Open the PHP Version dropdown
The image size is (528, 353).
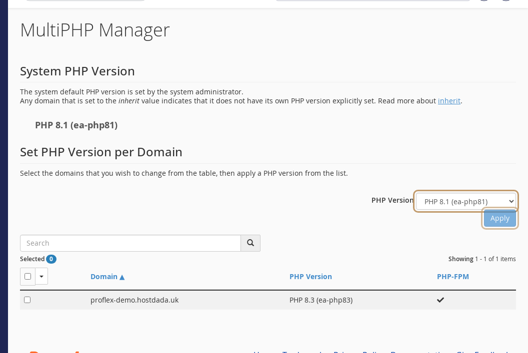point(465,201)
